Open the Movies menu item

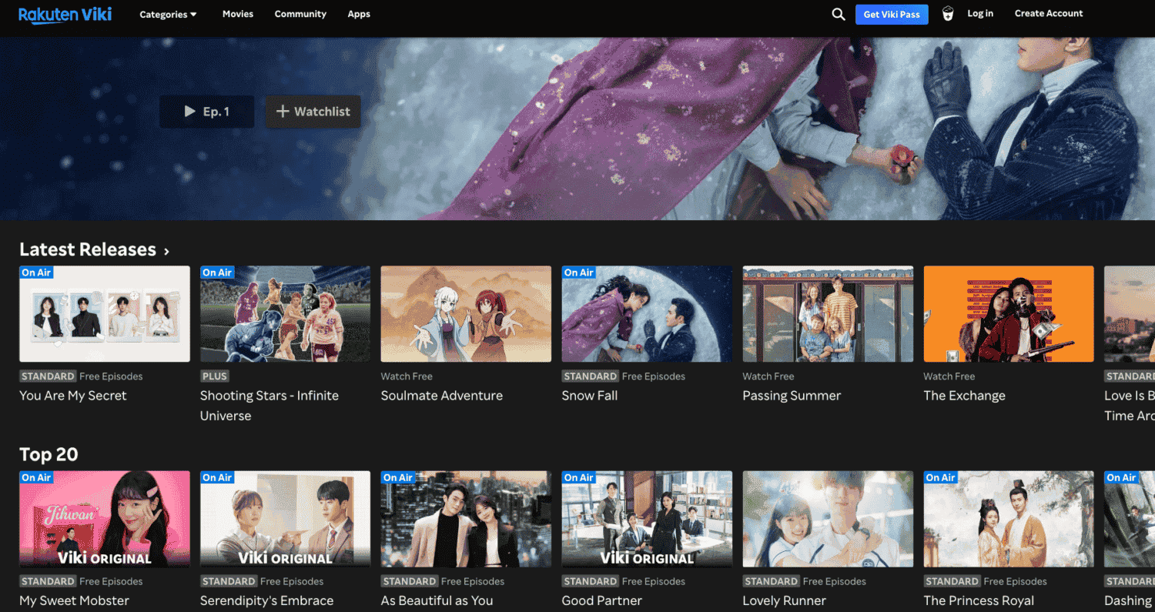point(238,14)
